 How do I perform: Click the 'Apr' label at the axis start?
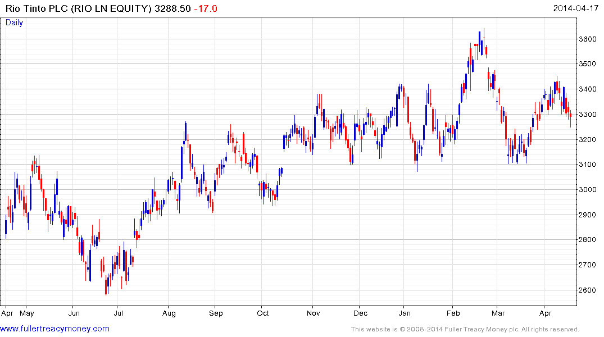tap(7, 313)
